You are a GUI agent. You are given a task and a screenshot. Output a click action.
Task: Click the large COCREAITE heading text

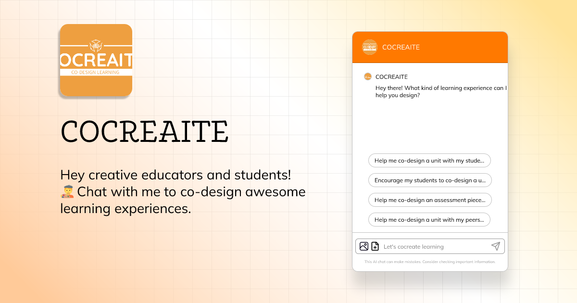click(x=145, y=131)
